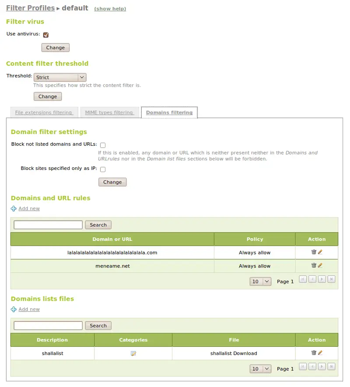Click the show help link
This screenshot has height=387, width=350.
coord(110,9)
